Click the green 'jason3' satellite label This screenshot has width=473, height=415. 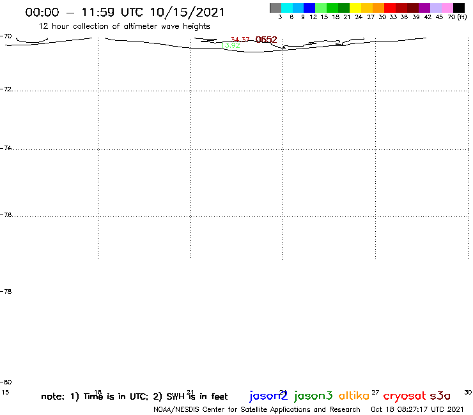click(313, 396)
